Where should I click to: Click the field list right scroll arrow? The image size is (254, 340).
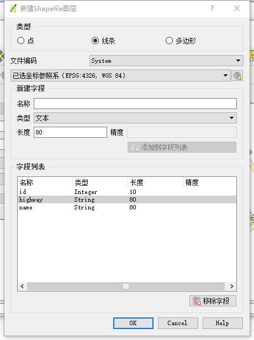231,286
